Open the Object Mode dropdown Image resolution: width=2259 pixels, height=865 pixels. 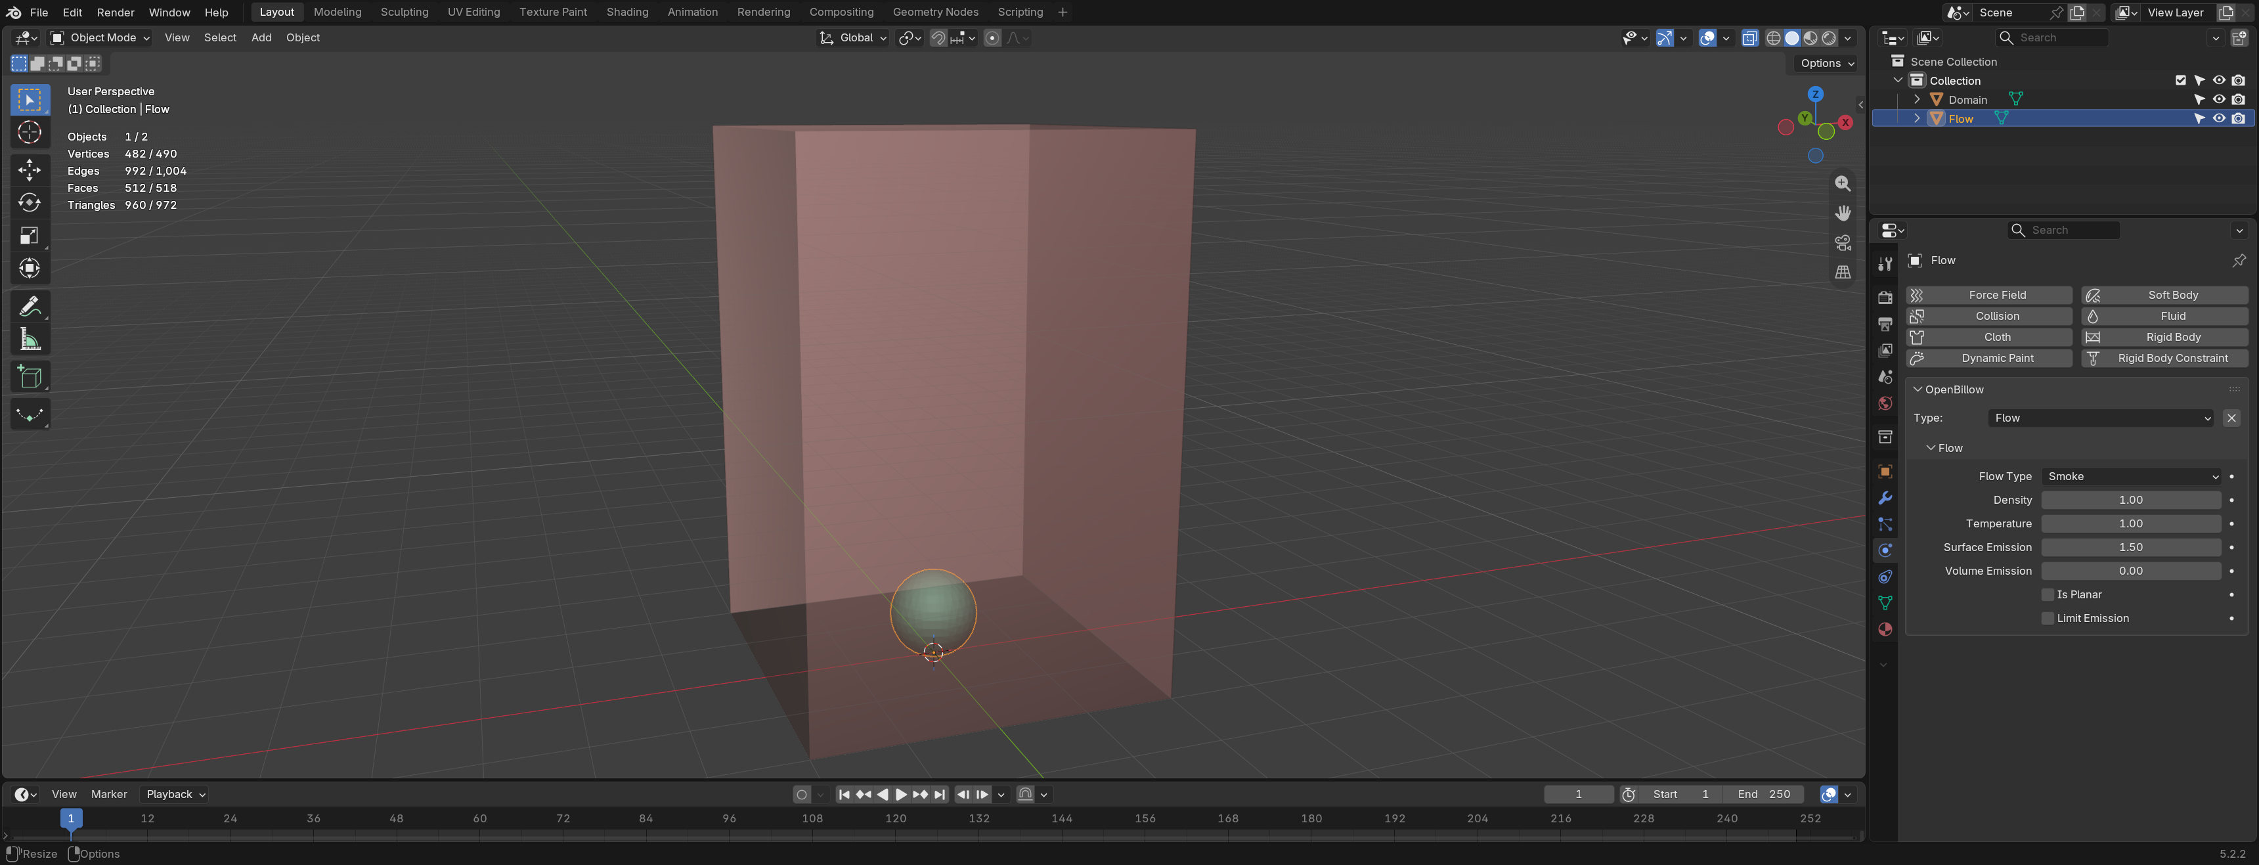[100, 37]
